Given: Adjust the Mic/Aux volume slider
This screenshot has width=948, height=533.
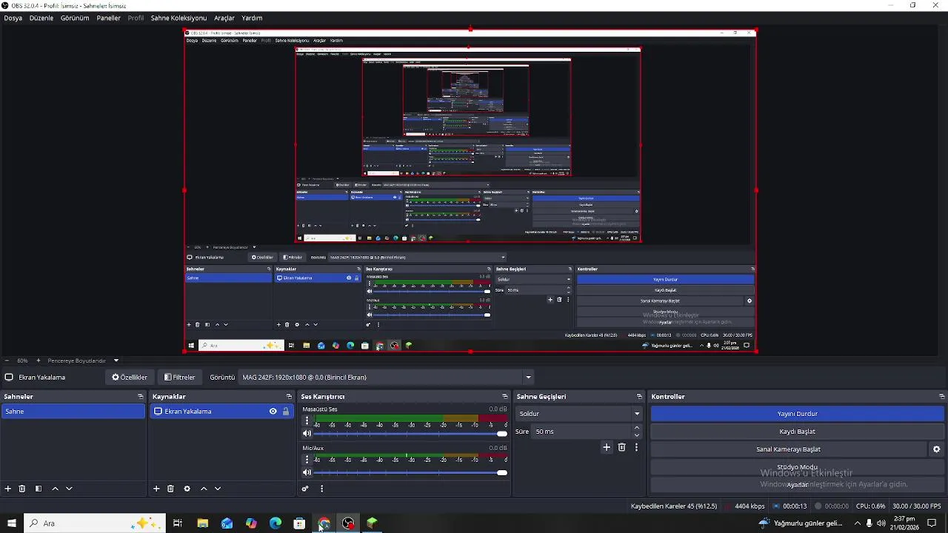Looking at the screenshot, I should [x=410, y=472].
